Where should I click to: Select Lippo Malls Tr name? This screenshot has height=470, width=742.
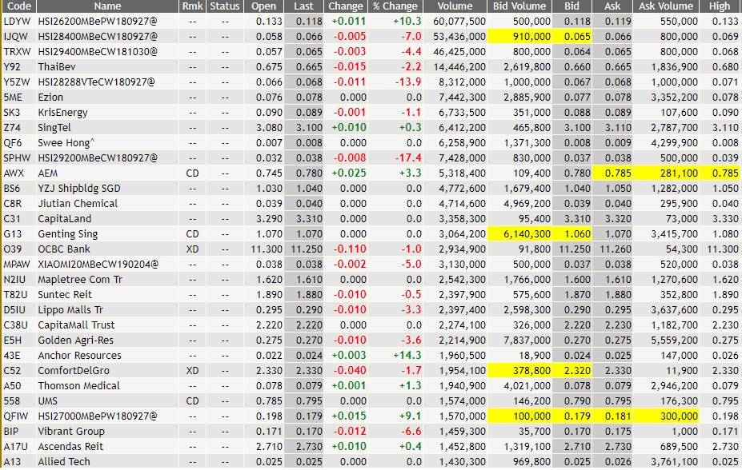[70, 310]
